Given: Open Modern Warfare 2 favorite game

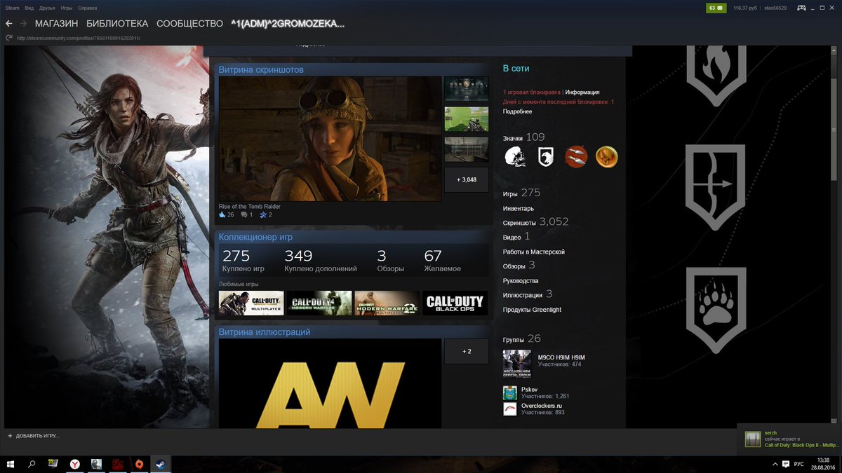Looking at the screenshot, I should click(387, 303).
